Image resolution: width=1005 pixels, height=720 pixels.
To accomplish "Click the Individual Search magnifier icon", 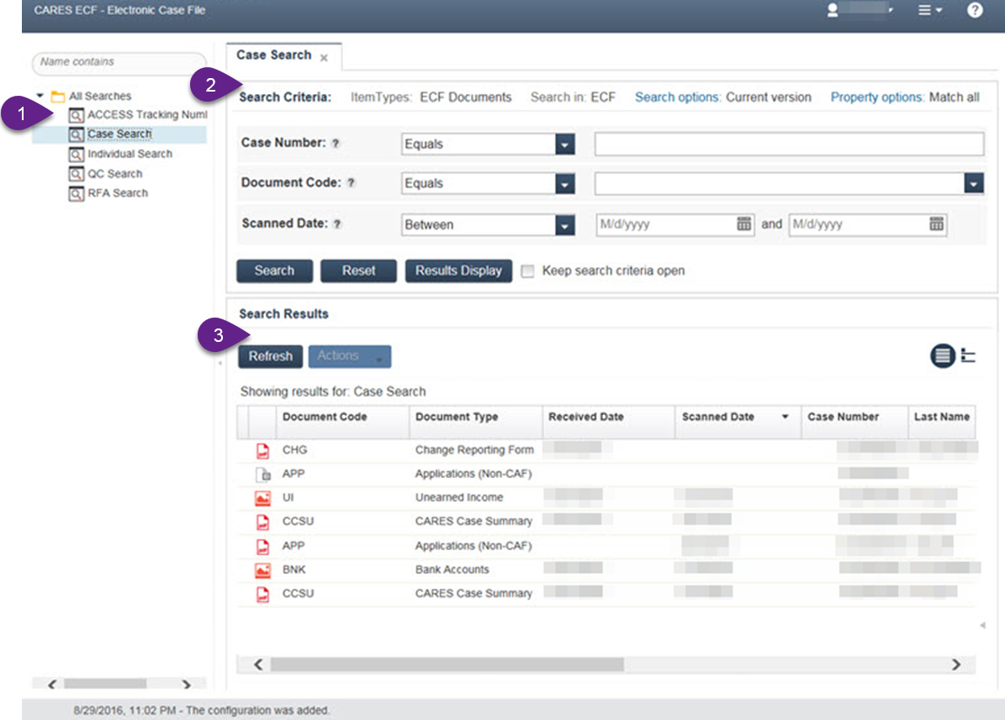I will (77, 155).
